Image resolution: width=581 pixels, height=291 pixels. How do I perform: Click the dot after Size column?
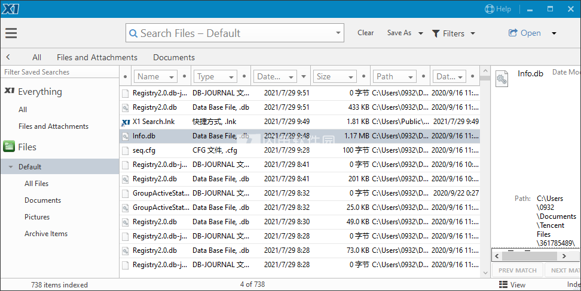(x=363, y=76)
